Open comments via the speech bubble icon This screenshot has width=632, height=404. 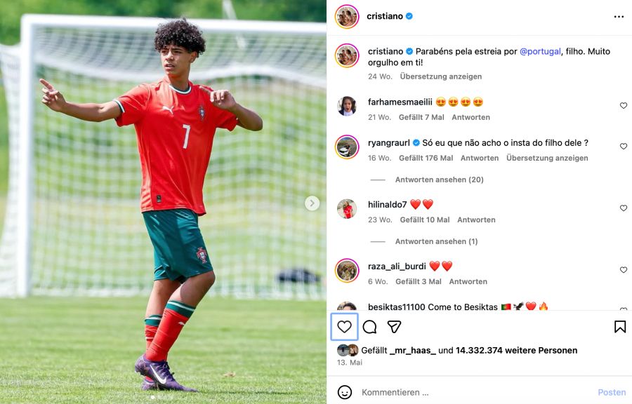(369, 327)
